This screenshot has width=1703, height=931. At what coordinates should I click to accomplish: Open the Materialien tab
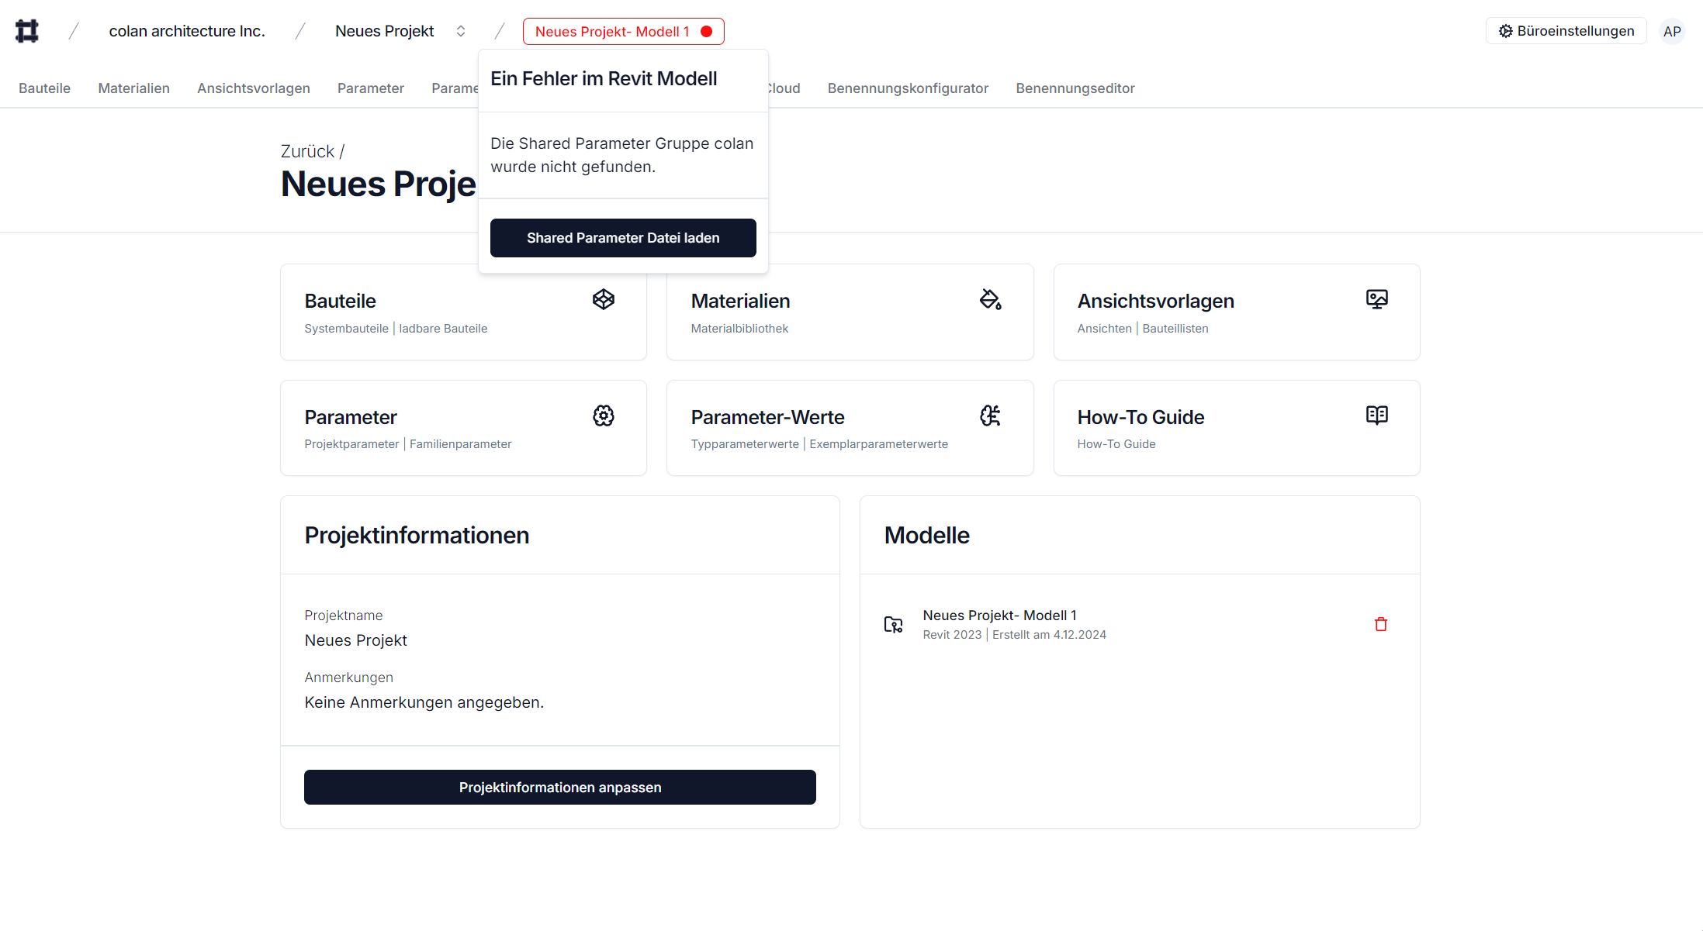pyautogui.click(x=133, y=88)
